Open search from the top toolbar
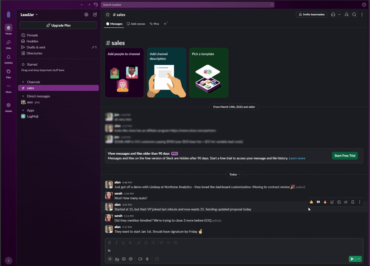This screenshot has height=266, width=370. tap(354, 14)
